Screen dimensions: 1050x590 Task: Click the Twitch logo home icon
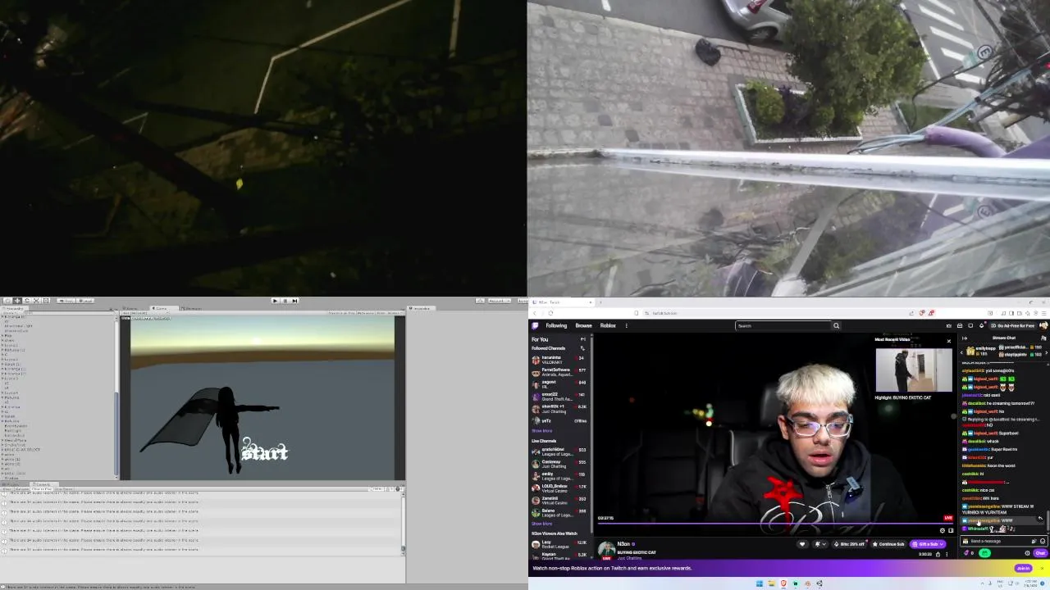click(x=535, y=325)
